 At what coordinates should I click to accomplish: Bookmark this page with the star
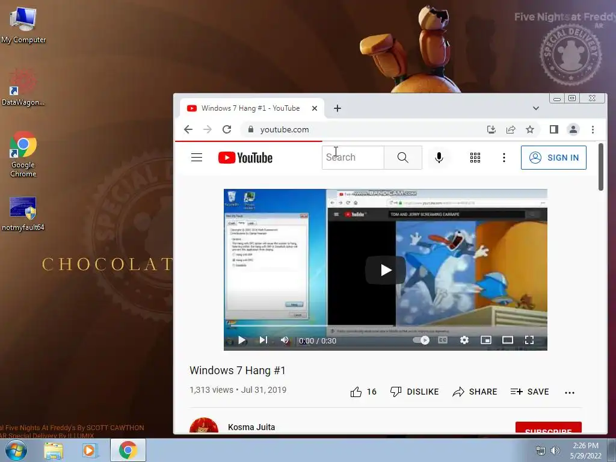[x=530, y=129]
